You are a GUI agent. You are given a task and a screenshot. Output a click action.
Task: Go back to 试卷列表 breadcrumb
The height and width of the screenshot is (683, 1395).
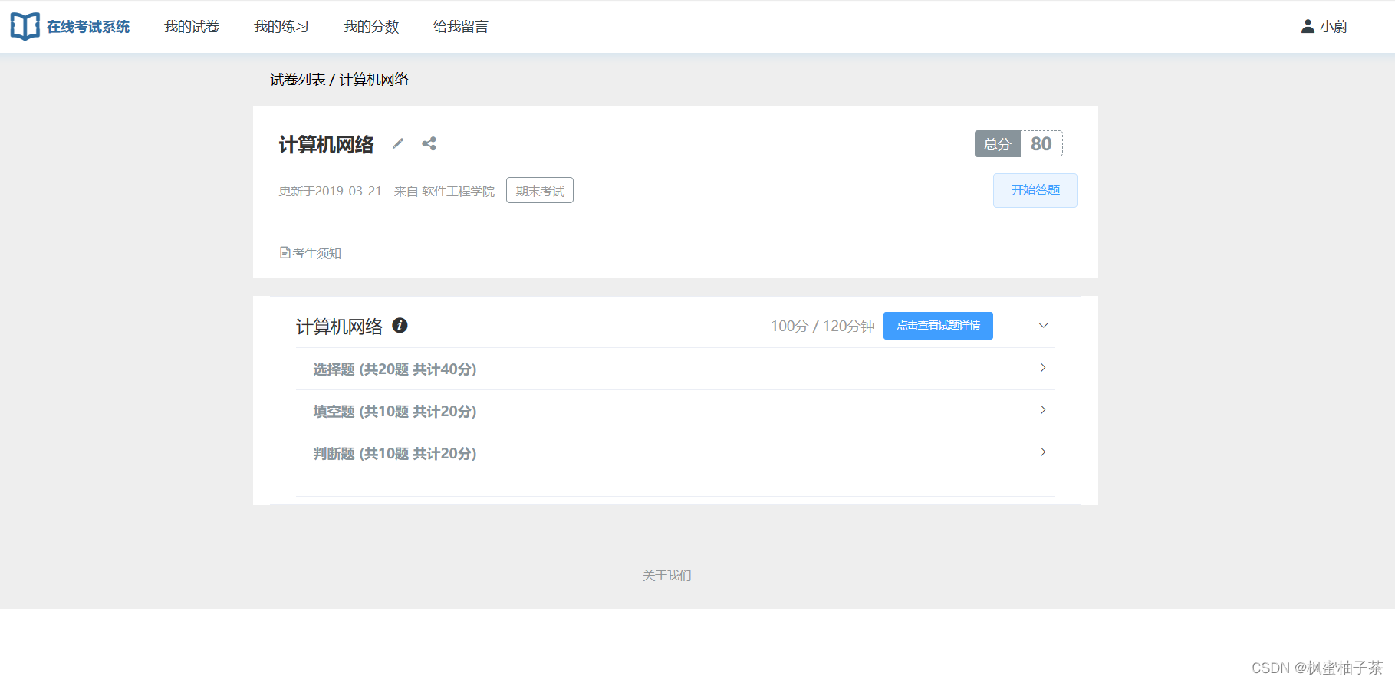pyautogui.click(x=298, y=80)
